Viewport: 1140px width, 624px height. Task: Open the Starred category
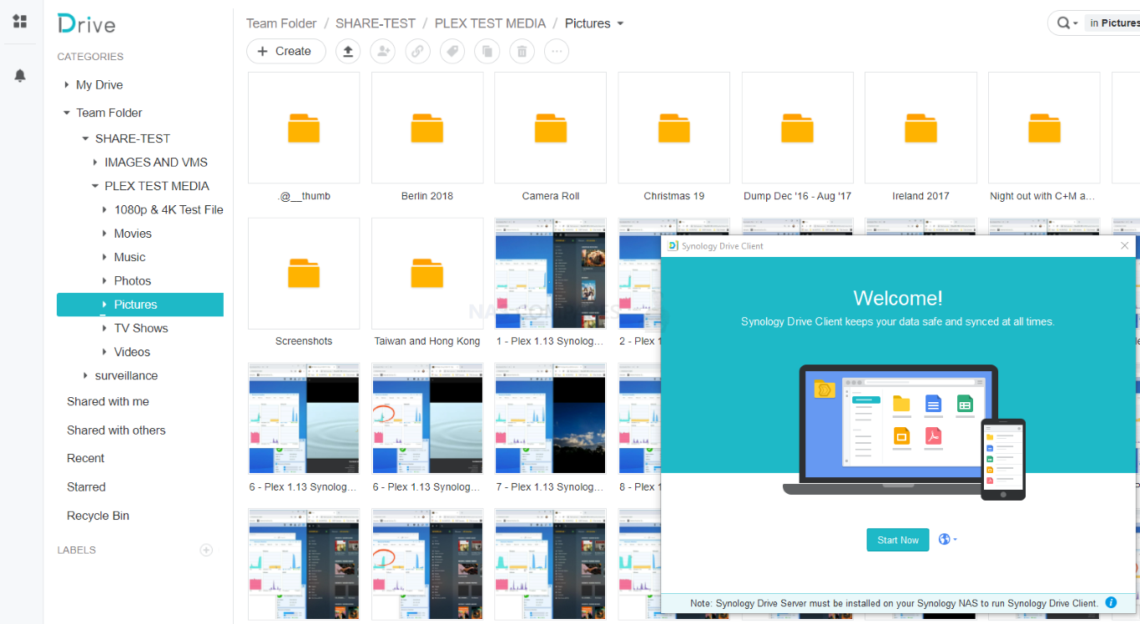[x=86, y=487]
